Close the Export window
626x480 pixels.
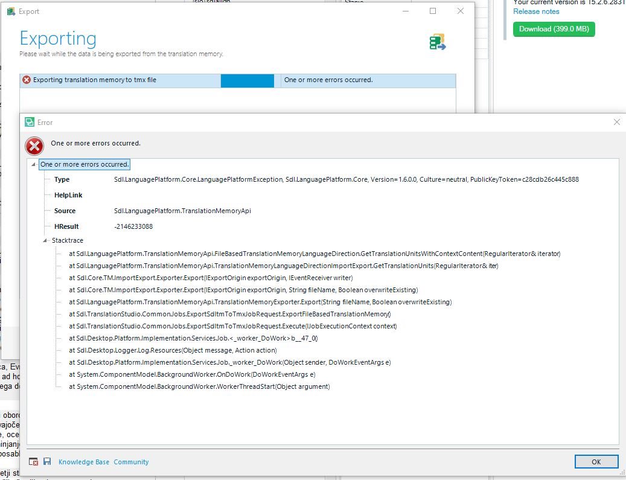461,11
